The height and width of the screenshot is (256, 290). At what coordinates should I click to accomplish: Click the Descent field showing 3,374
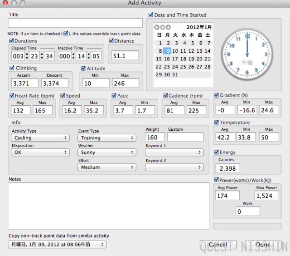click(x=55, y=83)
